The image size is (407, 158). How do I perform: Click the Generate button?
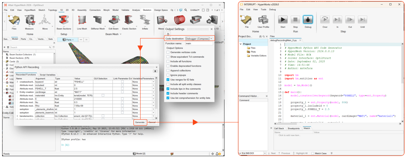click(140, 122)
